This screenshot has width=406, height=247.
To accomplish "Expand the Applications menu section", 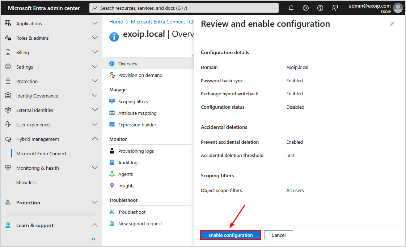I will click(x=95, y=23).
